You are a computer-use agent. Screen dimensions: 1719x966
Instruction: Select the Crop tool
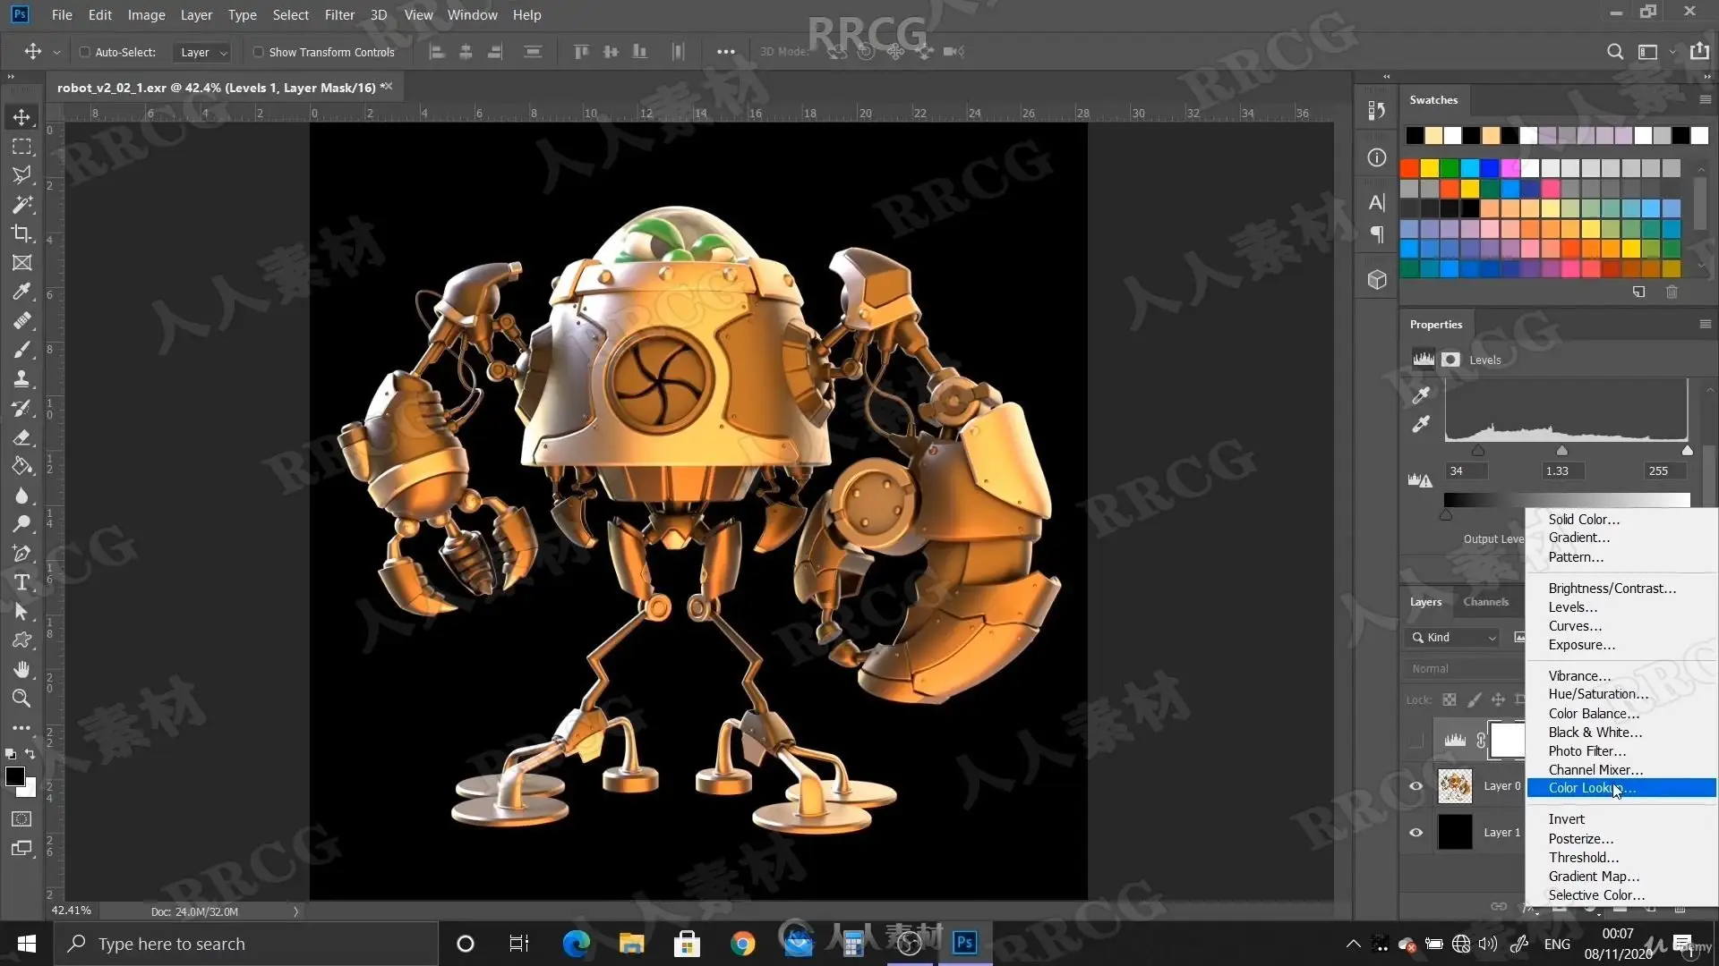click(21, 234)
